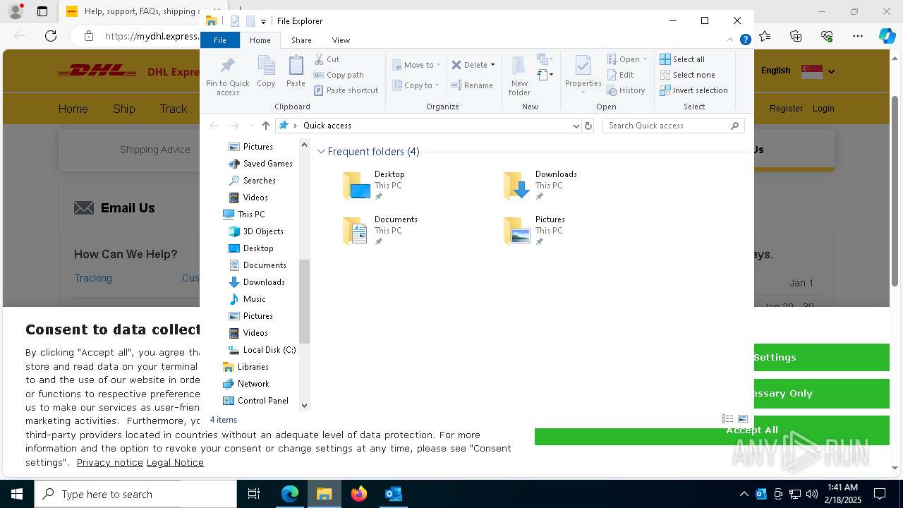903x508 pixels.
Task: Click the Login link on DHL page
Action: click(x=823, y=109)
